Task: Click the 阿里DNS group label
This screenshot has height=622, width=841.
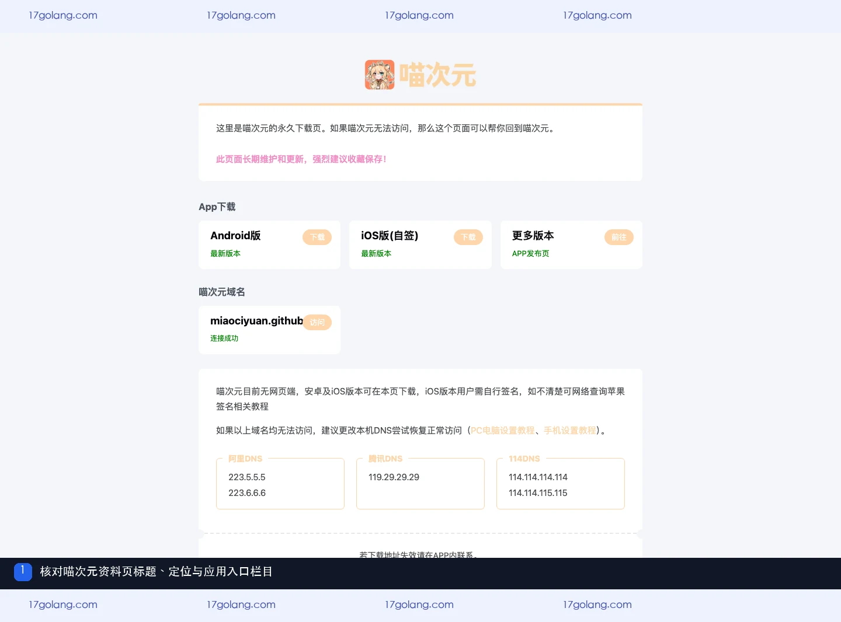Action: click(245, 459)
